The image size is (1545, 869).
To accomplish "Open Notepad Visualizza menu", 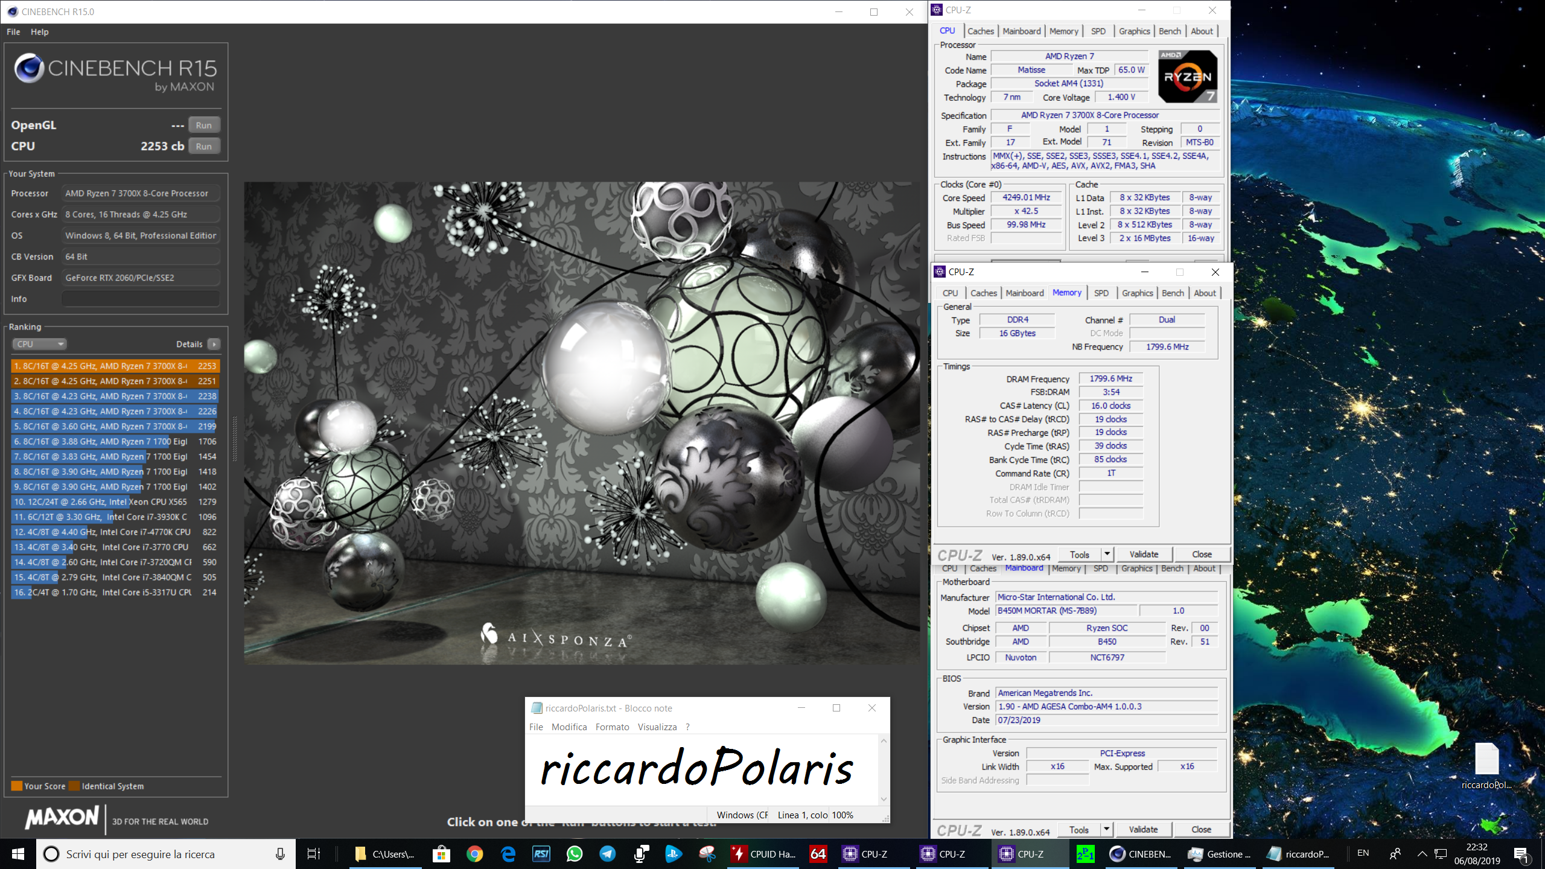I will coord(657,727).
